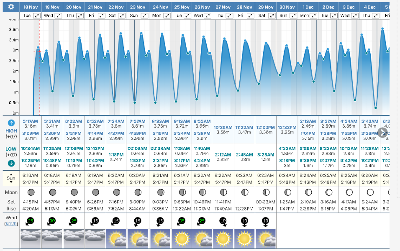This screenshot has height=251, width=400.
Task: Select the partly cloudy icon for 22 Nov
Action: 117,238
